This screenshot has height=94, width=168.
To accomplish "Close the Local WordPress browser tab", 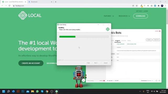I will pos(25,2).
